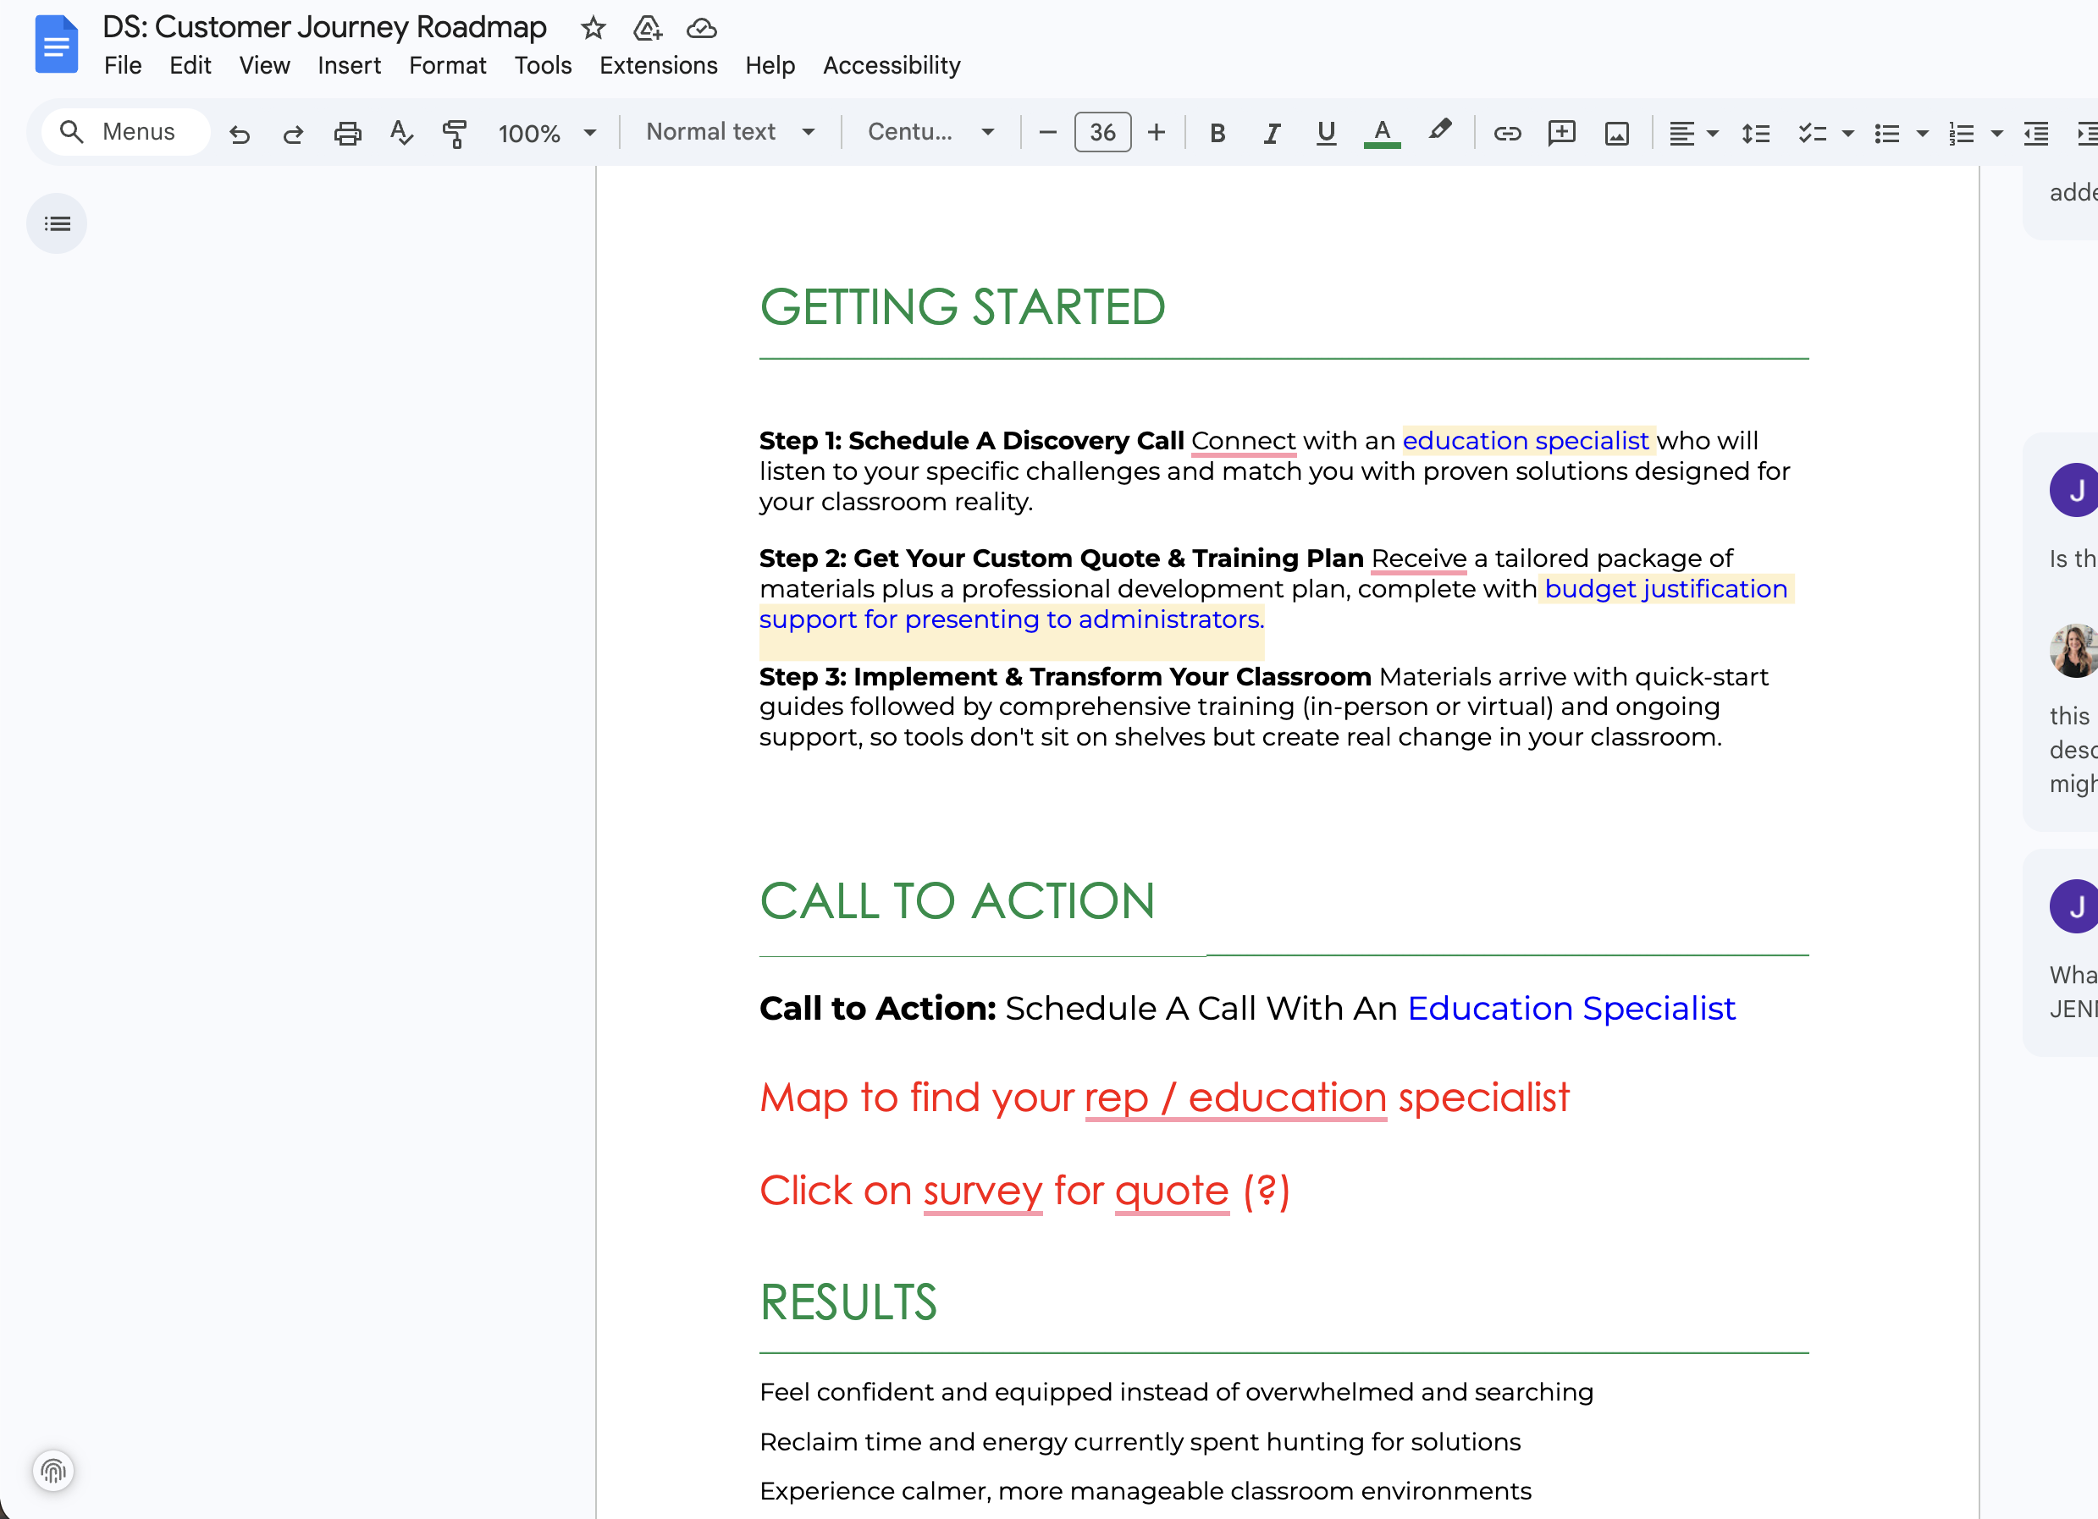Viewport: 2098px width, 1519px height.
Task: Open the highlight color pen
Action: pyautogui.click(x=1439, y=131)
